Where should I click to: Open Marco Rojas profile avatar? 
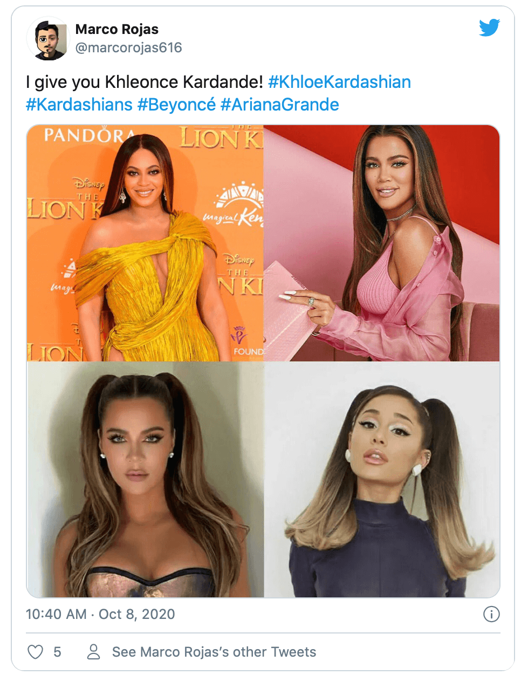47,39
